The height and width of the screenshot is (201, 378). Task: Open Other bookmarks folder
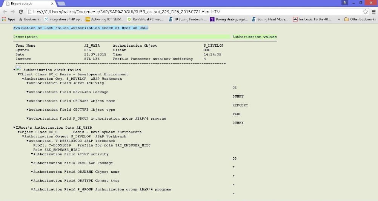tap(360, 19)
